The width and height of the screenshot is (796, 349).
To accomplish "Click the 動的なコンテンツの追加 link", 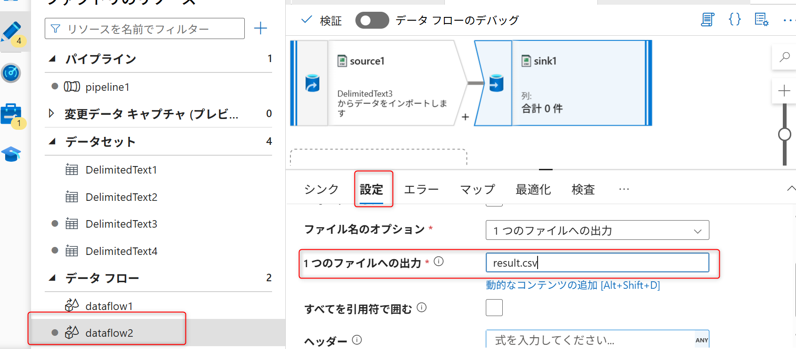I will 573,285.
